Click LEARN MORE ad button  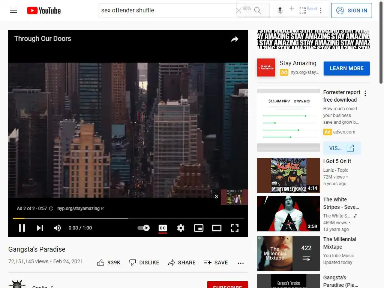pos(346,68)
